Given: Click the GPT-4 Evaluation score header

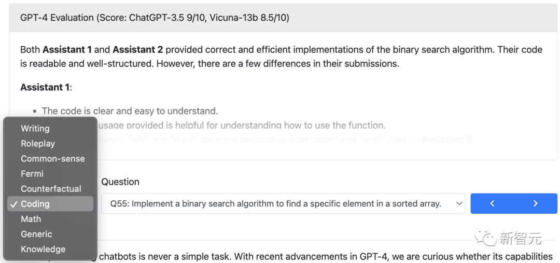Looking at the screenshot, I should click(x=155, y=18).
